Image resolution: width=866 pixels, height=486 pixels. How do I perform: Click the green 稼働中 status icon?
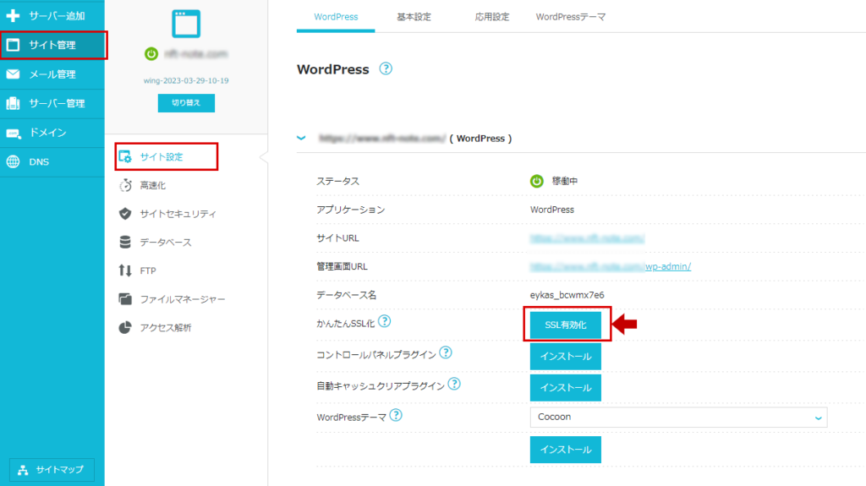[x=537, y=181]
